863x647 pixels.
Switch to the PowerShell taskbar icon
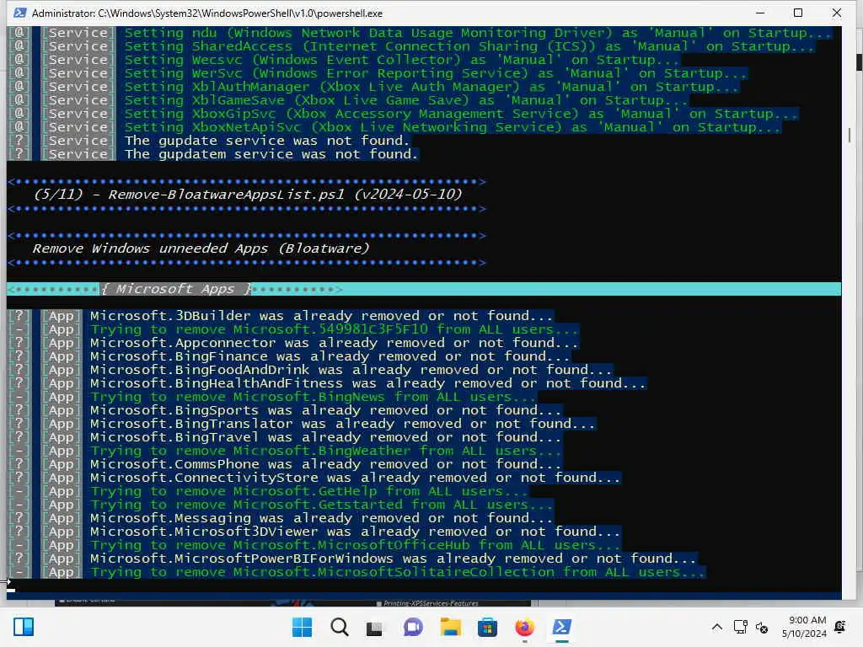pyautogui.click(x=562, y=627)
